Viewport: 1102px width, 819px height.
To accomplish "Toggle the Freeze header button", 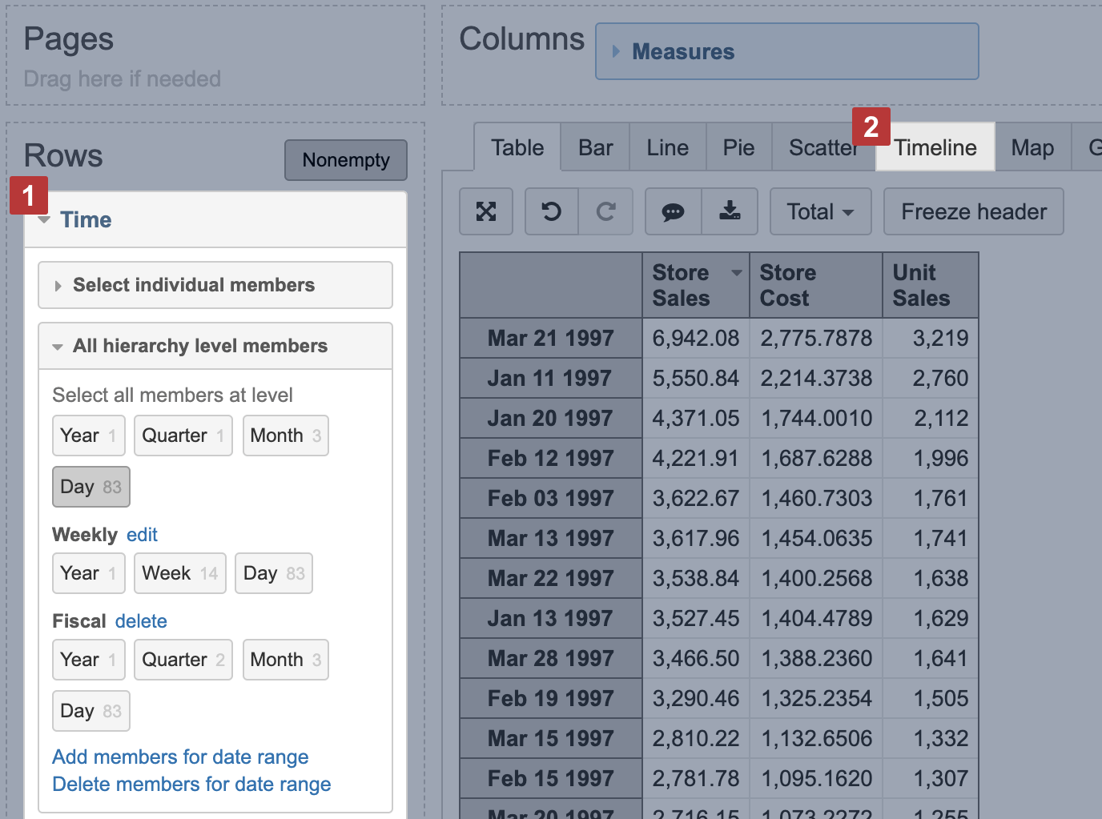I will click(973, 211).
